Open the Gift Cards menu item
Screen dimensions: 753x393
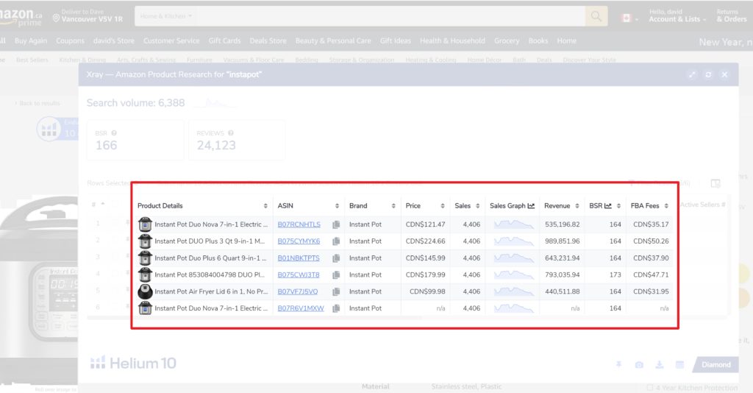[224, 41]
